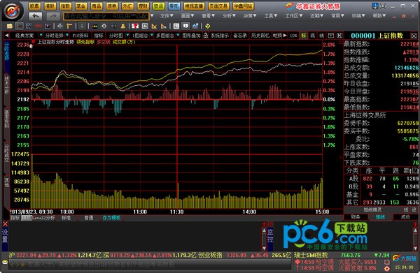Expand the 经典方案 dropdown arrow

click(41, 36)
